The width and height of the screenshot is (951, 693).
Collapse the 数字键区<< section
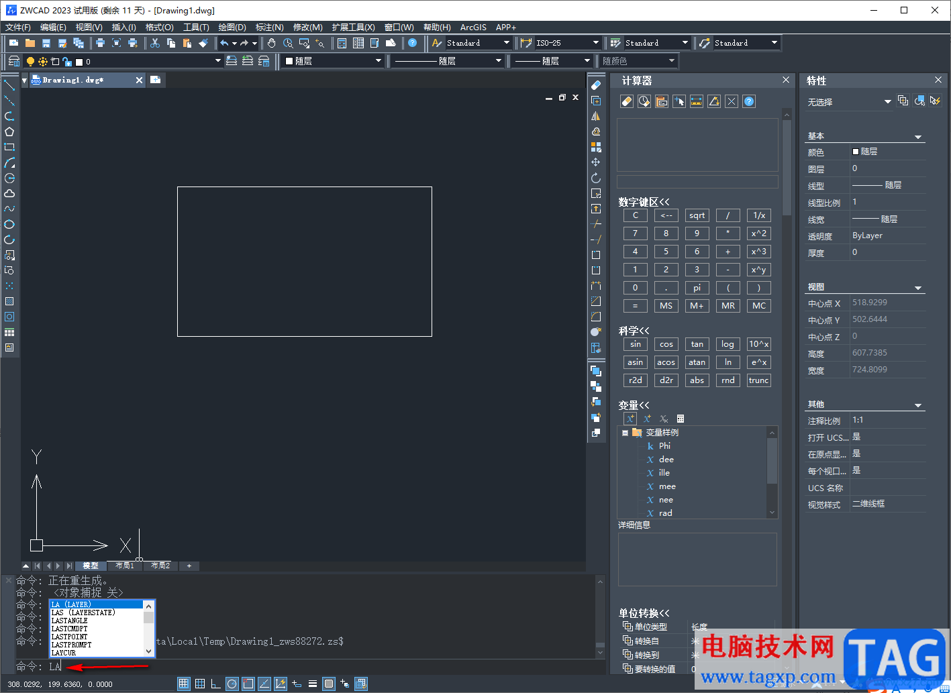644,202
